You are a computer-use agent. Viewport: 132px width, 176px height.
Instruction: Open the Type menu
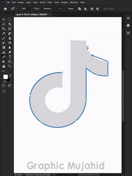pyautogui.click(x=35, y=2)
